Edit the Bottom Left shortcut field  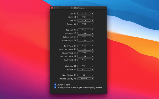pyautogui.click(x=84, y=37)
